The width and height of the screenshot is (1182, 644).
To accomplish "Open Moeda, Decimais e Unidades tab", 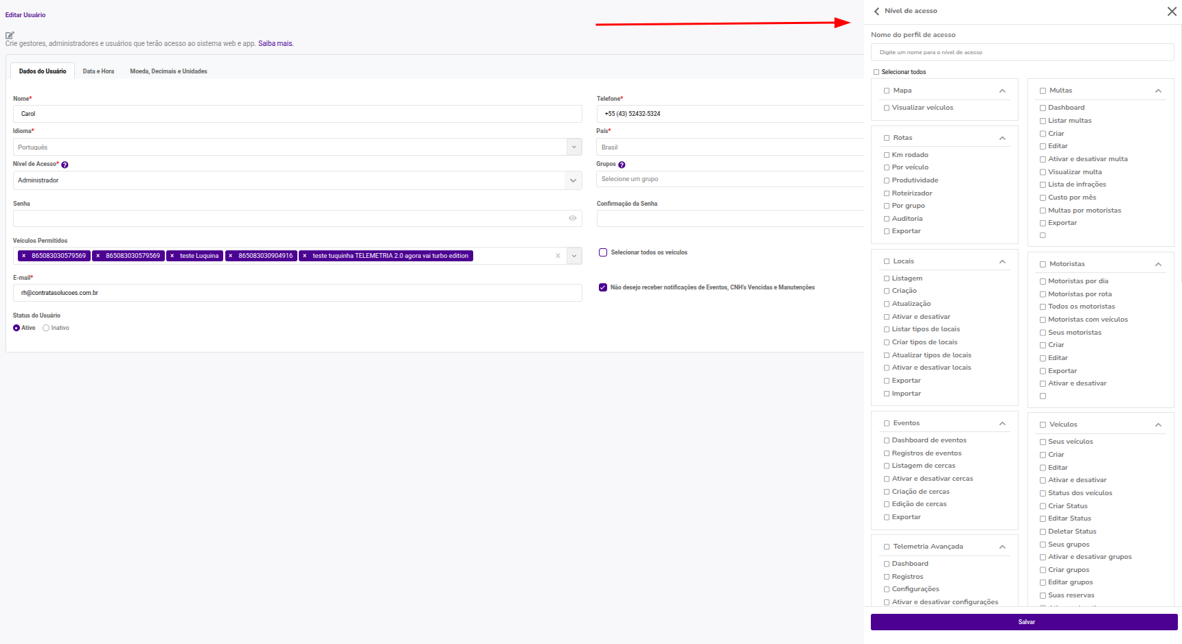I will 168,71.
